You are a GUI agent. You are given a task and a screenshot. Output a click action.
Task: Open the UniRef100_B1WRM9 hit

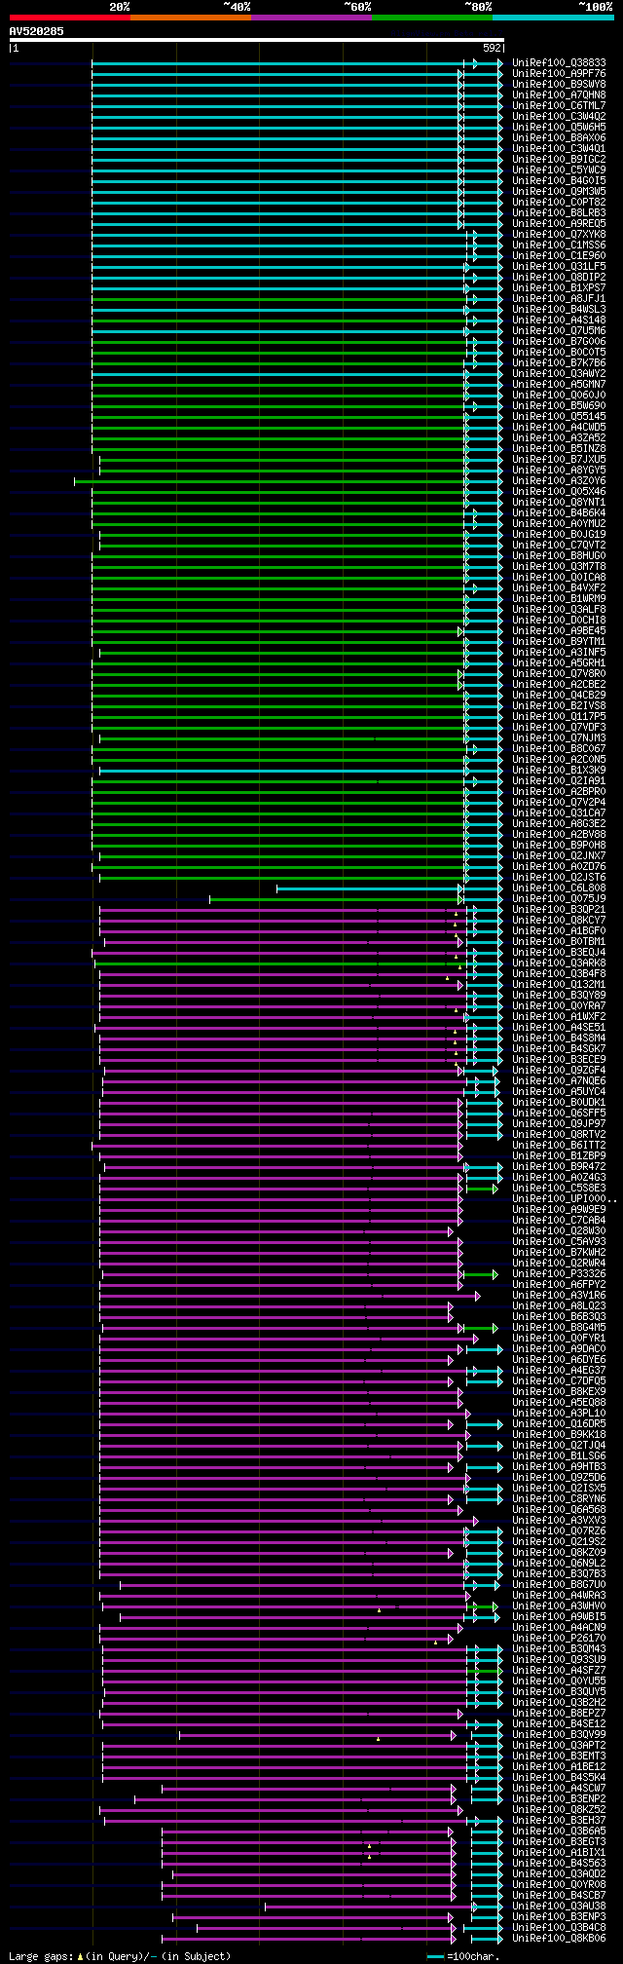(x=560, y=599)
